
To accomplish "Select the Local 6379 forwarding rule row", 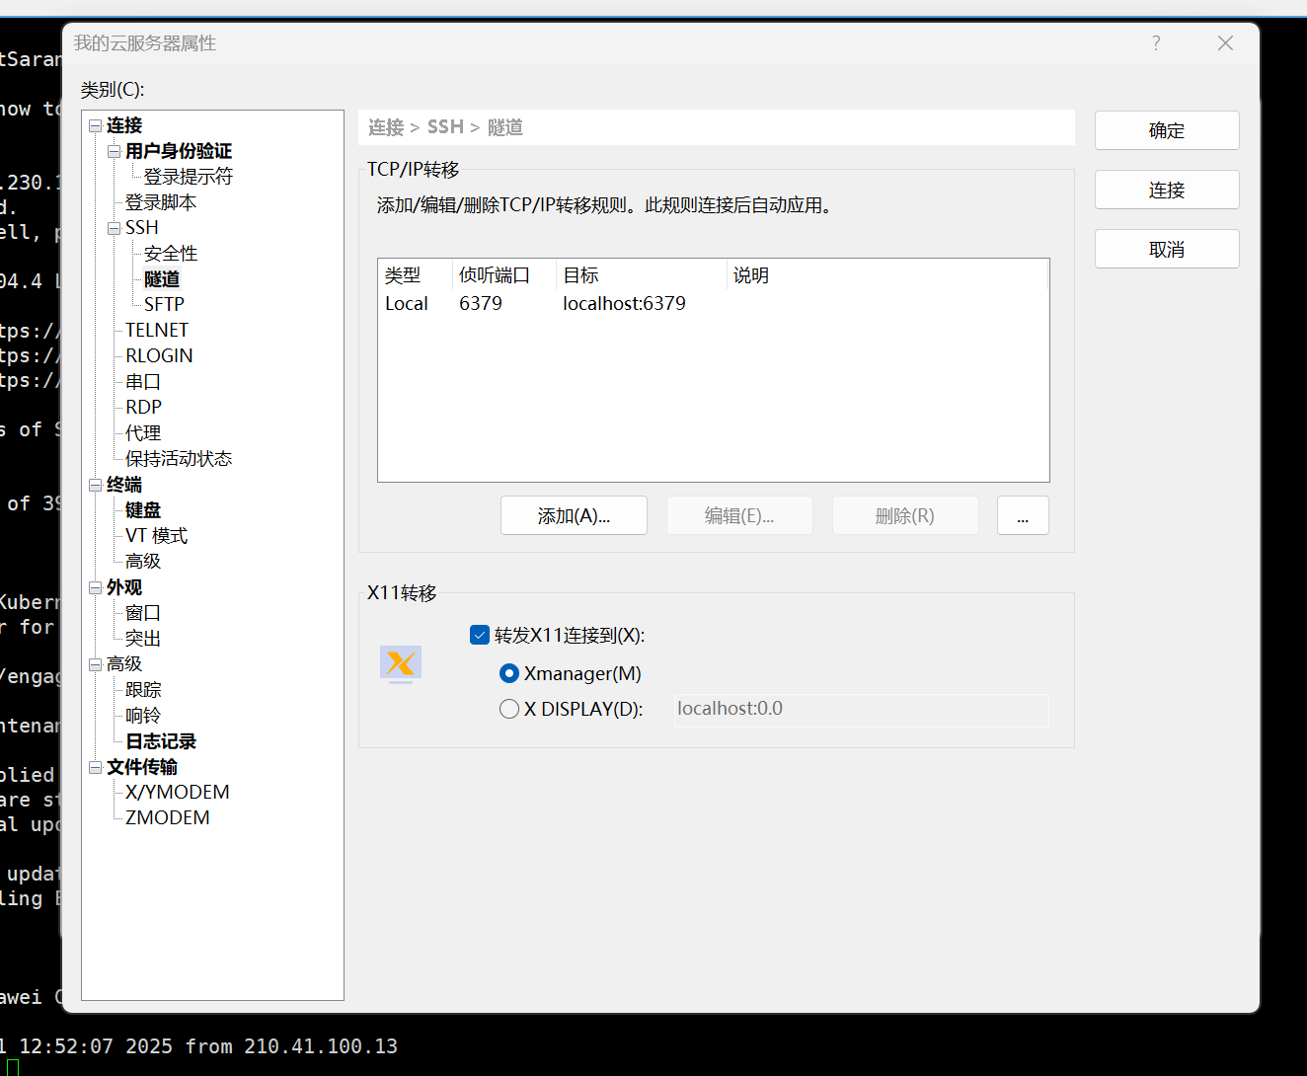I will point(713,303).
